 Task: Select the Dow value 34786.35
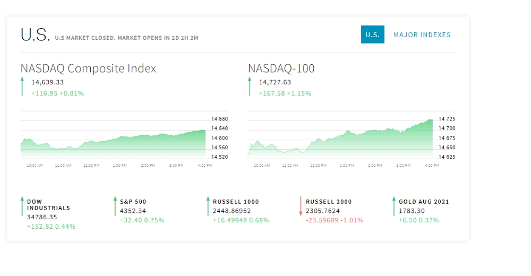(x=42, y=217)
